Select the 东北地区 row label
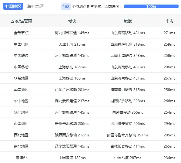Image resolution: width=181 pixels, height=163 pixels. coord(21,146)
